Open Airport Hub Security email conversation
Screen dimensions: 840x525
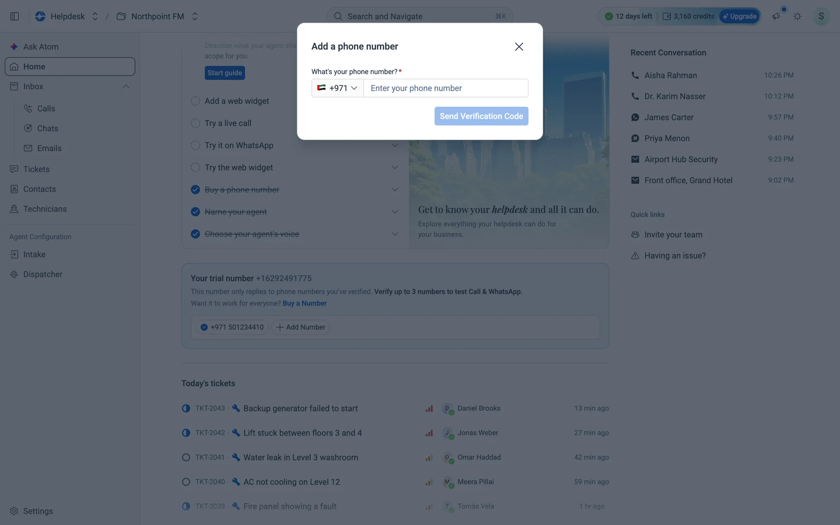pos(712,159)
